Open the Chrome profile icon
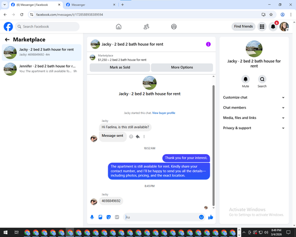This screenshot has width=296, height=237. point(282,15)
